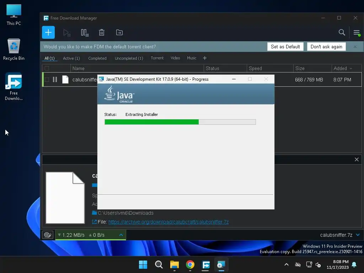Check the calubsniffer download row checkbox
364x273 pixels.
(x=47, y=80)
